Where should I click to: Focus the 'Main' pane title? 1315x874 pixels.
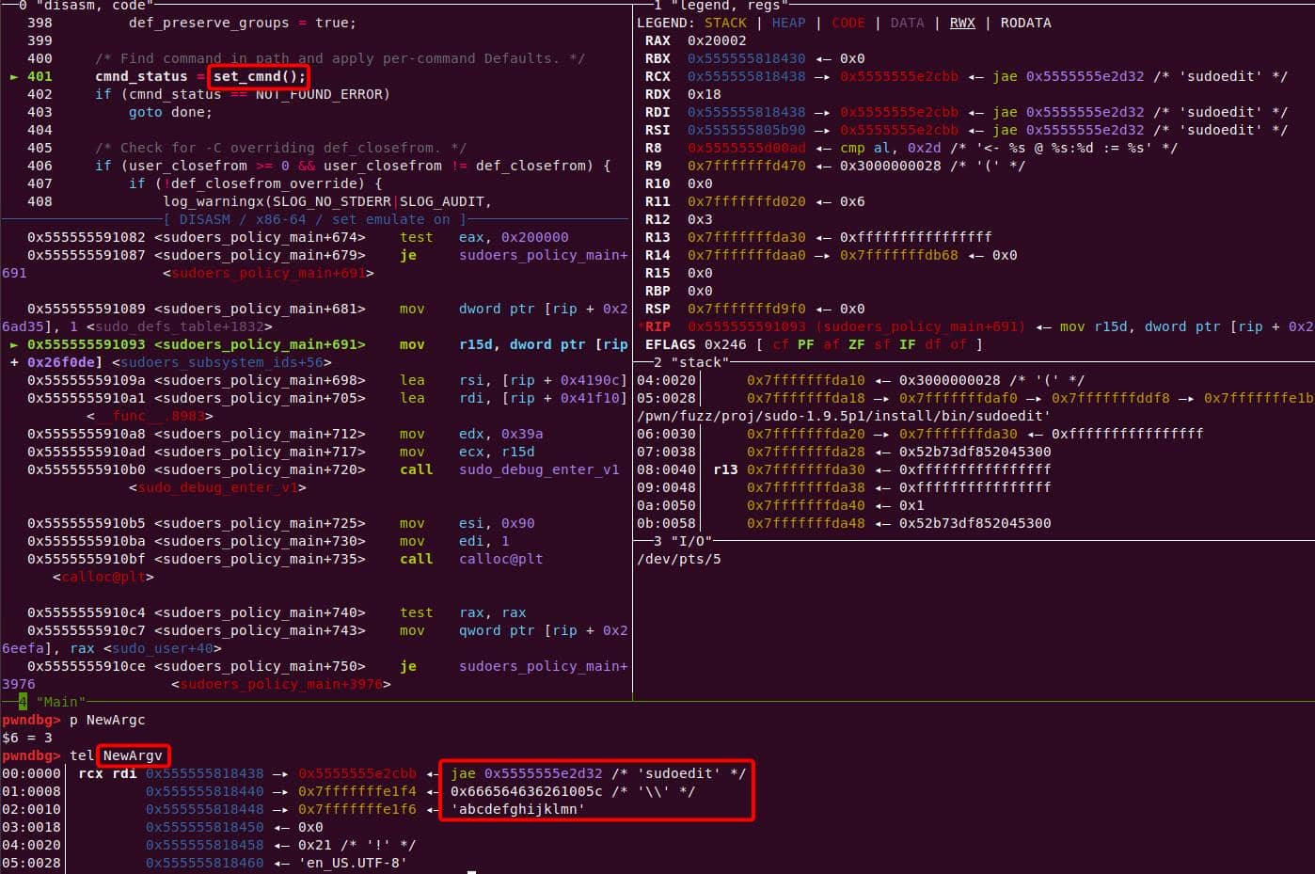tap(61, 702)
